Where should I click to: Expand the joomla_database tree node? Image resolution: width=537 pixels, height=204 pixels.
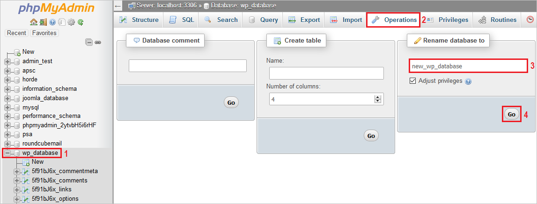[7, 98]
